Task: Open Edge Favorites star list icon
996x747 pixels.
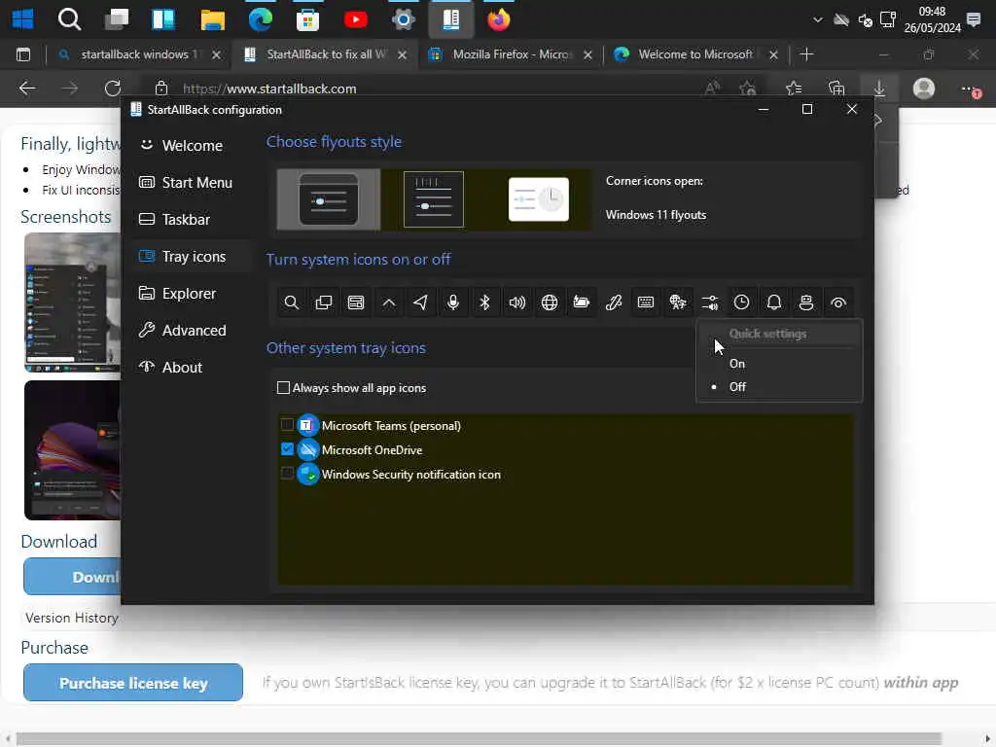Action: tap(794, 89)
